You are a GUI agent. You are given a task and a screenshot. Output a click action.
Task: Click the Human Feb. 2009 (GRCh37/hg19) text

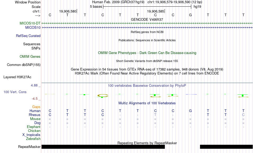tap(118, 2)
